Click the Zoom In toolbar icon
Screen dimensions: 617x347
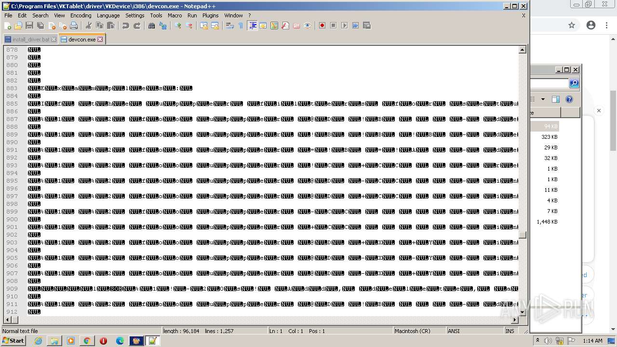pyautogui.click(x=177, y=26)
